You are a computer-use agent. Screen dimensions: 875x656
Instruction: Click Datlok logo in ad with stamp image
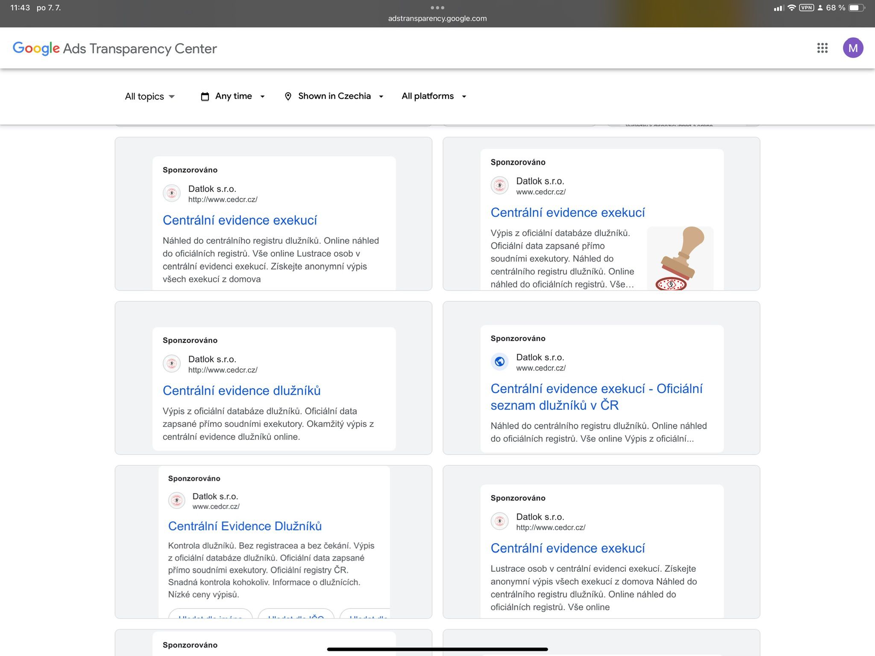pos(499,185)
